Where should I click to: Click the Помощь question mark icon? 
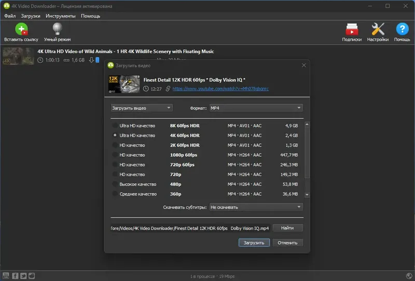pyautogui.click(x=402, y=29)
